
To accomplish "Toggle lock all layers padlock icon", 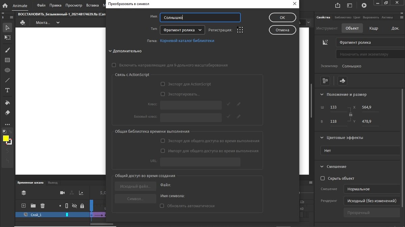I will [82, 205].
